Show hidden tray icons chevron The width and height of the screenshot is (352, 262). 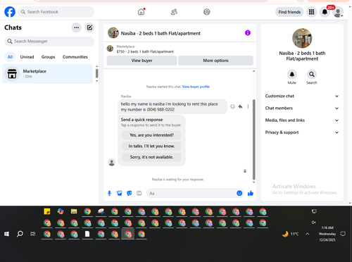click(x=308, y=234)
